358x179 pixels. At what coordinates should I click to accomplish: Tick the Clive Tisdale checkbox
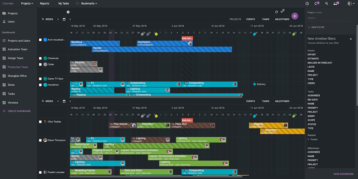(x=40, y=122)
